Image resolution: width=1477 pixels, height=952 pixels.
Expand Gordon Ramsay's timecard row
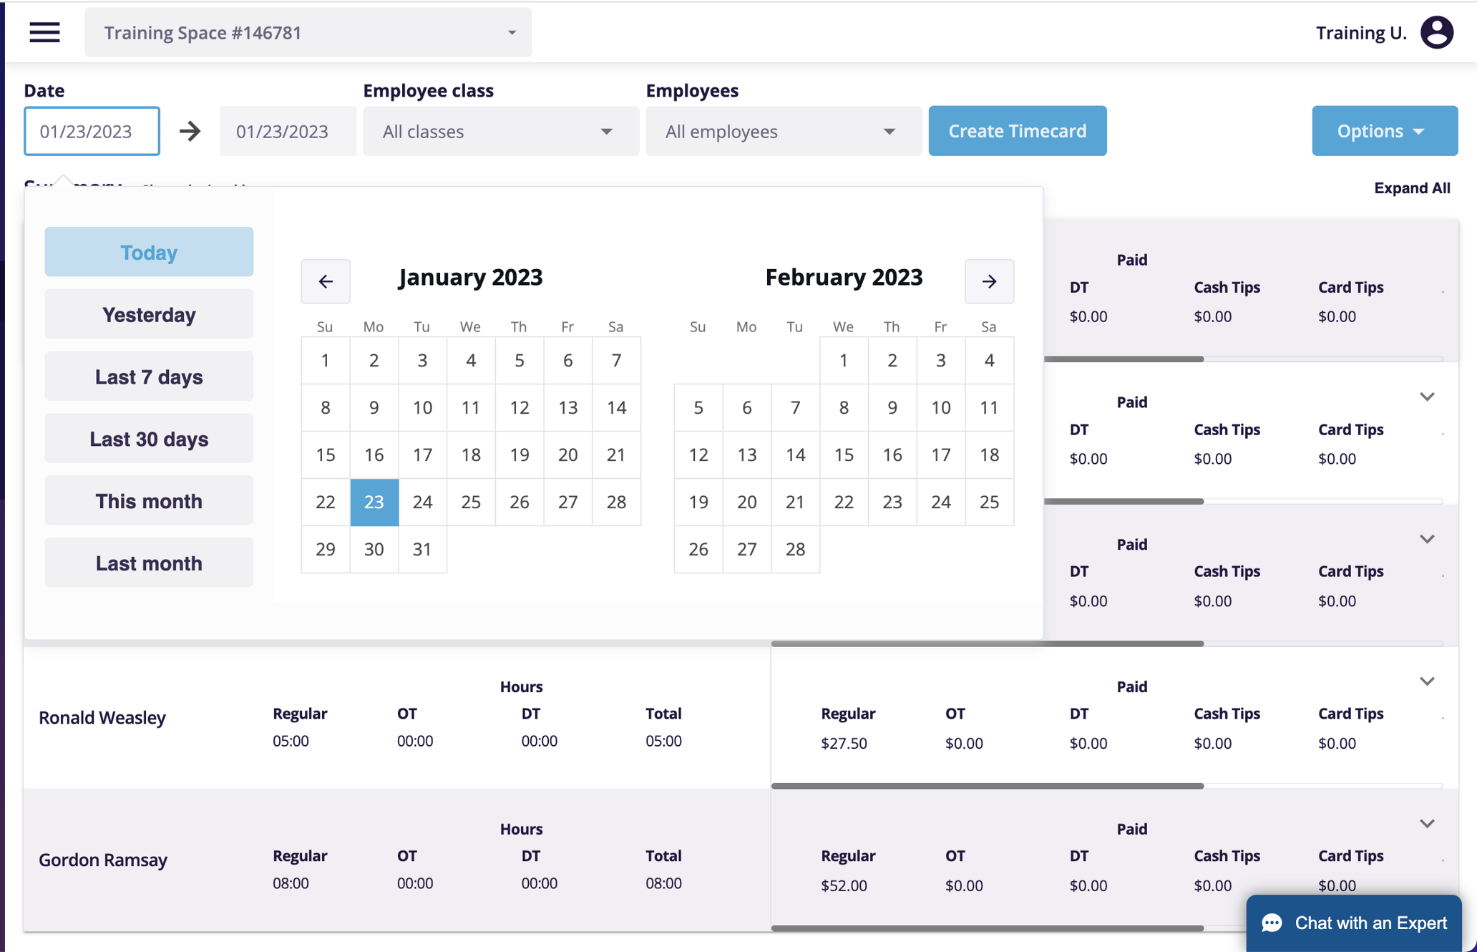coord(1427,824)
